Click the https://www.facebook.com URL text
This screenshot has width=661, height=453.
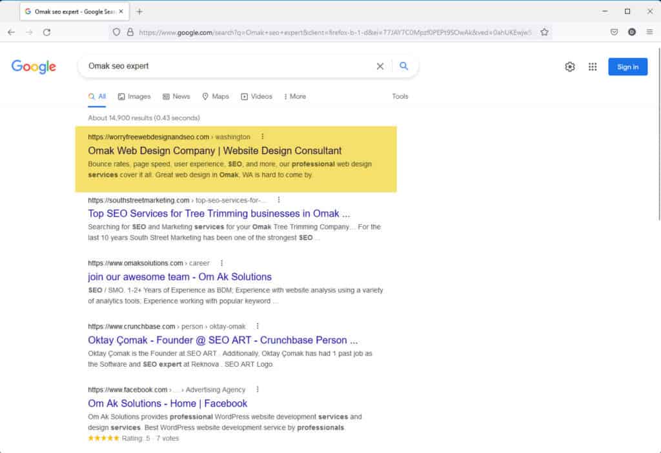tap(128, 389)
